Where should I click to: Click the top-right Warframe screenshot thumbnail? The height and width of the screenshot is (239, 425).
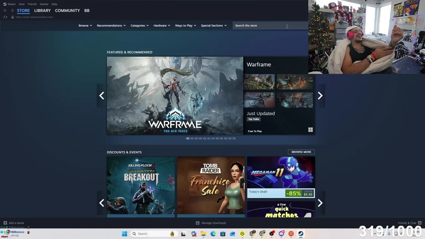coord(295,82)
